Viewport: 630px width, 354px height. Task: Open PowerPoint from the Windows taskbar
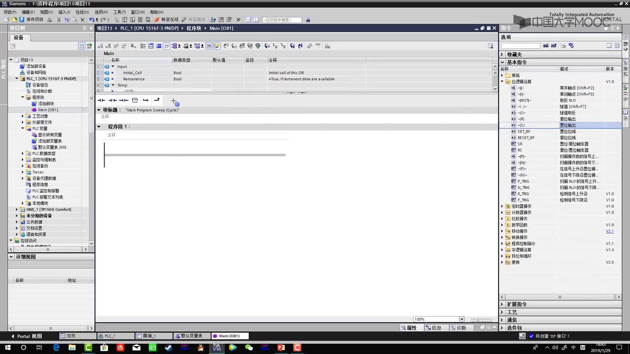281,348
